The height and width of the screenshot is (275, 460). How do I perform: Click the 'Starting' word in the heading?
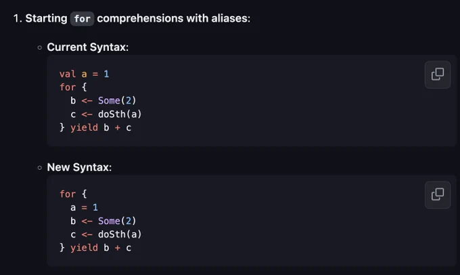tap(47, 18)
